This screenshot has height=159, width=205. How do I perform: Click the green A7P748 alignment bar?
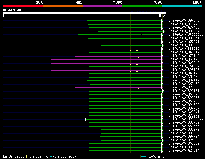click(125, 24)
